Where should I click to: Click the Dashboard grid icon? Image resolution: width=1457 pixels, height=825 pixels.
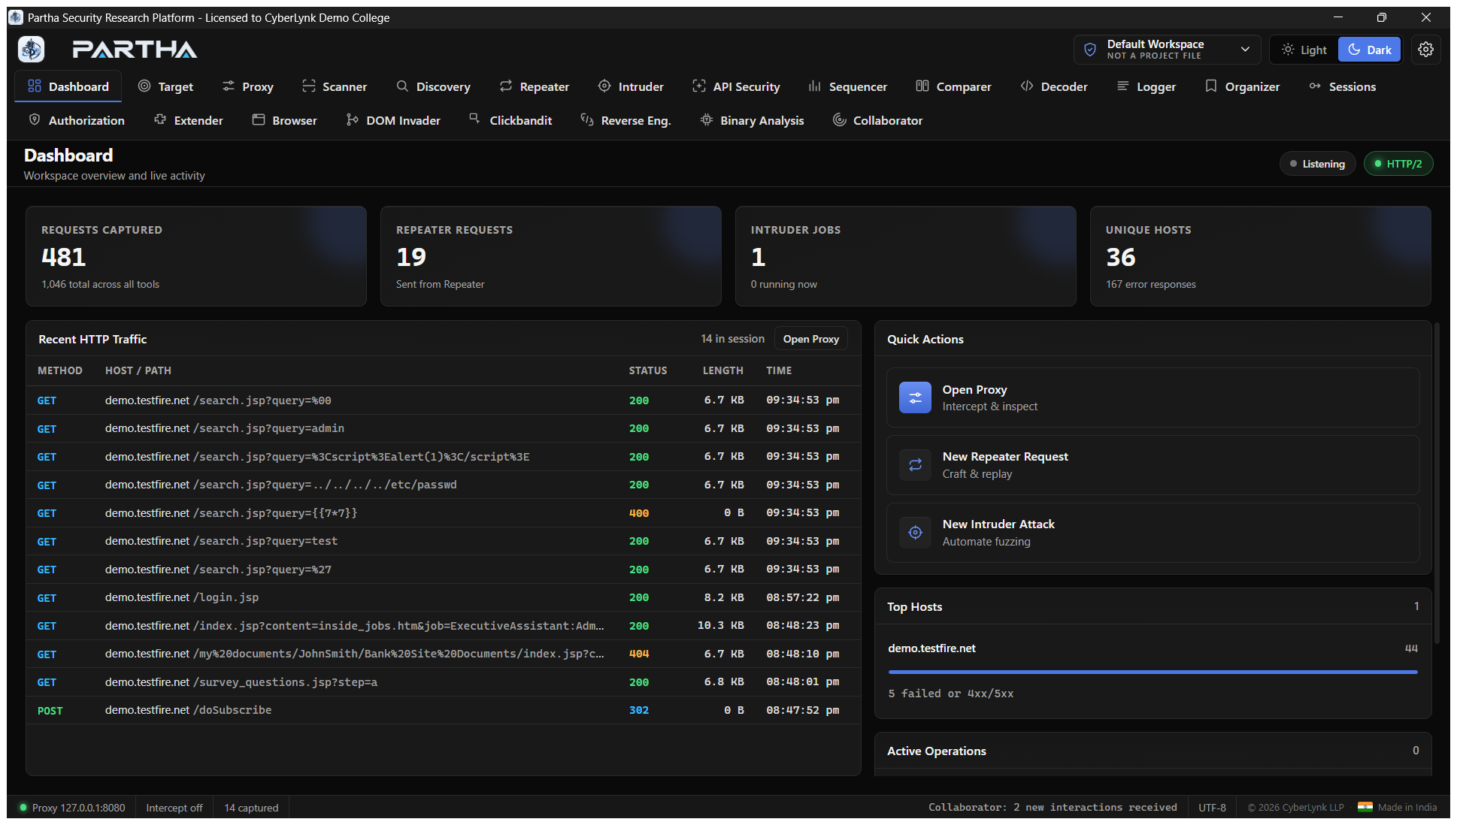coord(35,86)
